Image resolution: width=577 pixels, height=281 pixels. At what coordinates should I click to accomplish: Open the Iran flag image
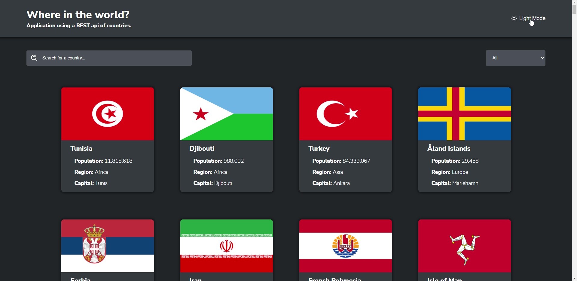(227, 246)
